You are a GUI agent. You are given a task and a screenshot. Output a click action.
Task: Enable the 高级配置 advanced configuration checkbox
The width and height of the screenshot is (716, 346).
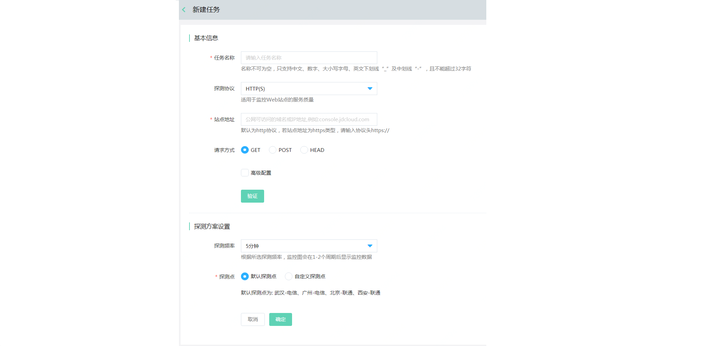click(x=244, y=173)
